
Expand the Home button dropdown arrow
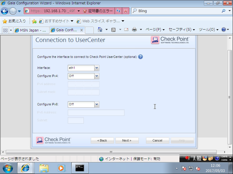[x=107, y=30]
